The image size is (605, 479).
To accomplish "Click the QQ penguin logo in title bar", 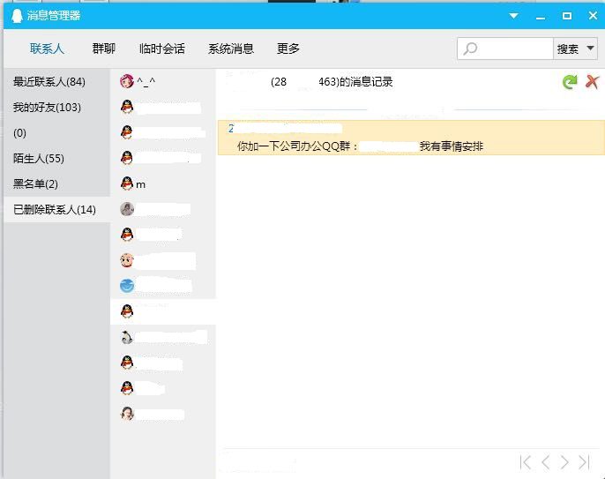I will click(x=17, y=16).
